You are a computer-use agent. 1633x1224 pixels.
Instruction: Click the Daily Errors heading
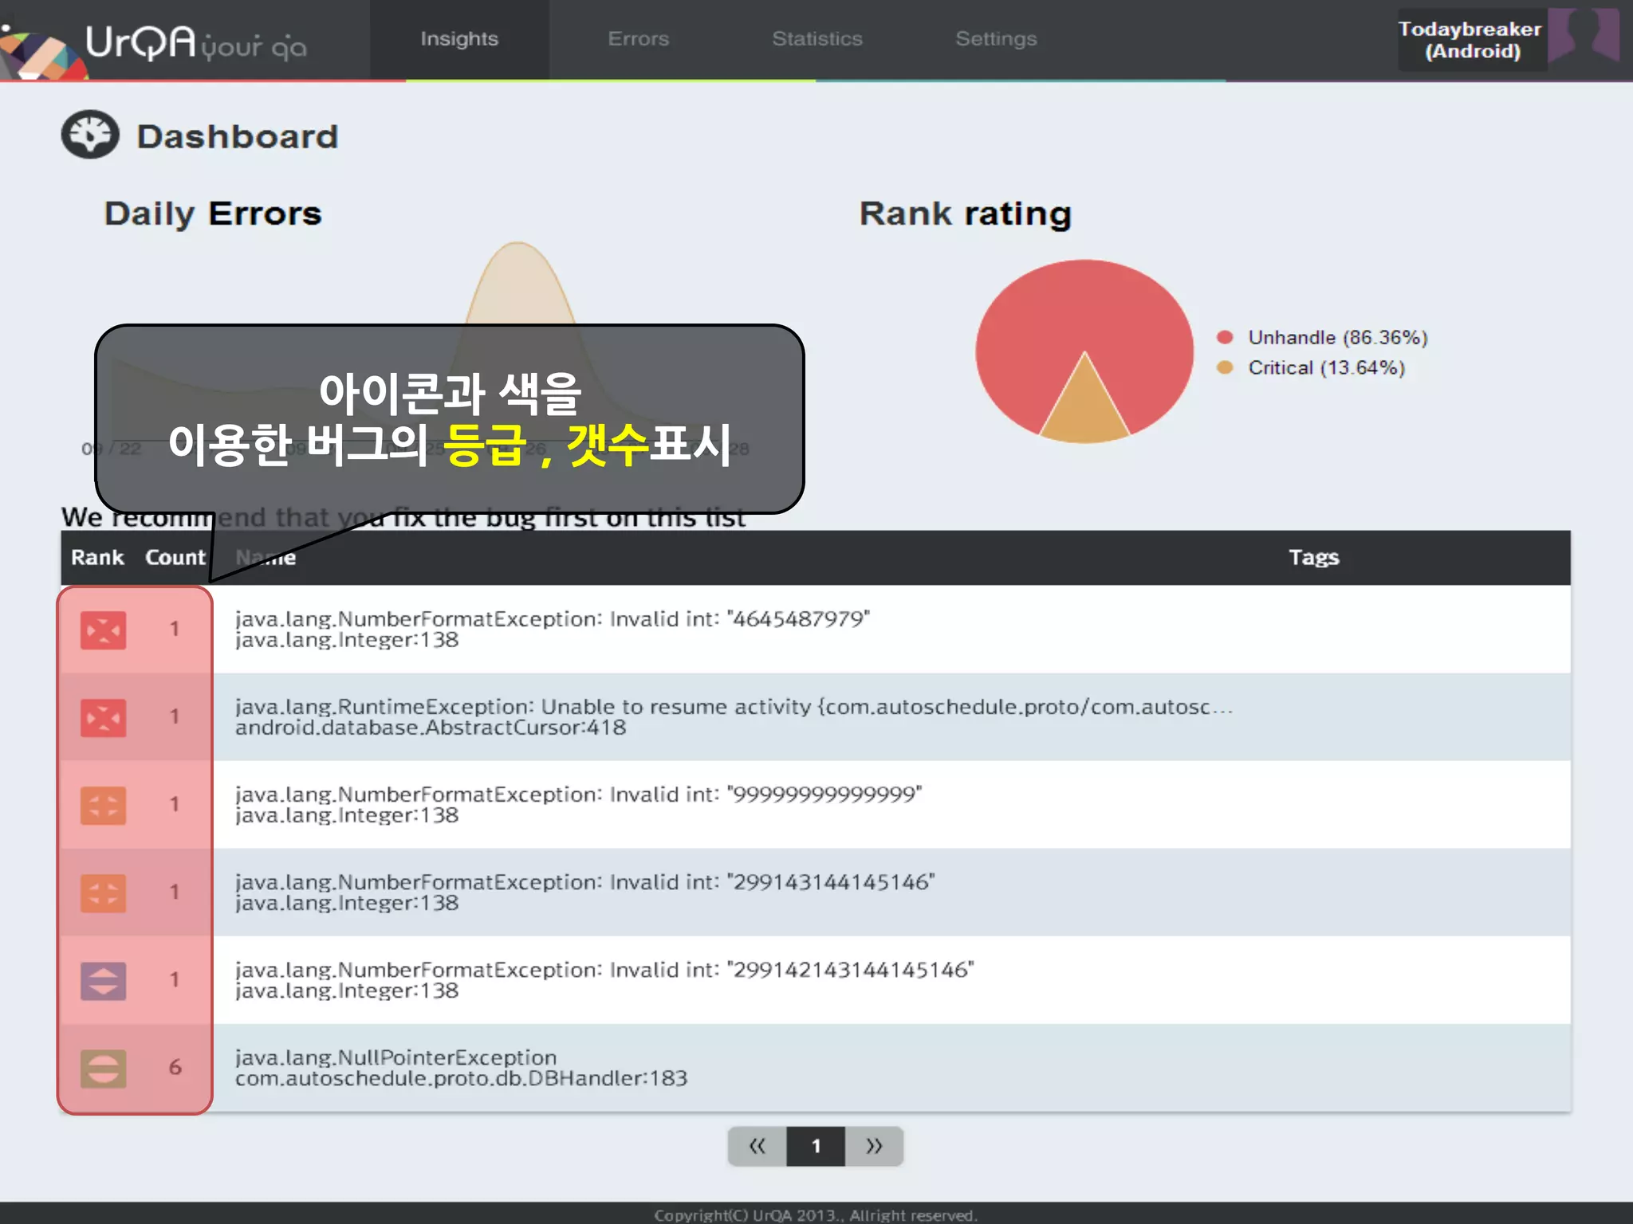pyautogui.click(x=213, y=214)
